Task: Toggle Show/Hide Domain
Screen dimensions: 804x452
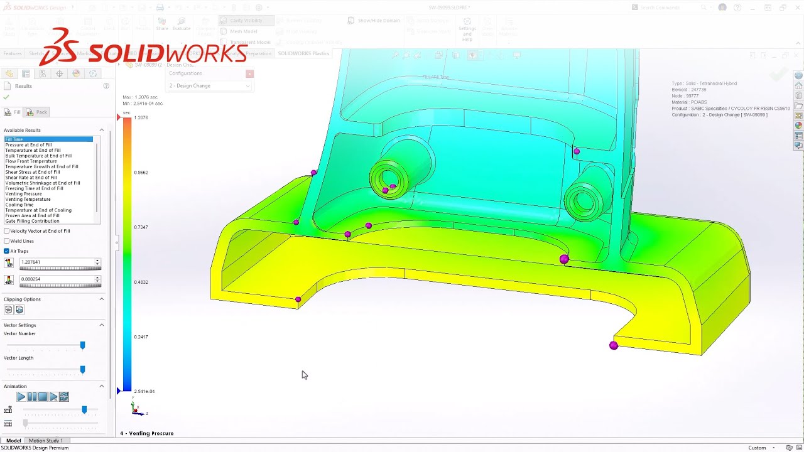Action: click(x=374, y=21)
